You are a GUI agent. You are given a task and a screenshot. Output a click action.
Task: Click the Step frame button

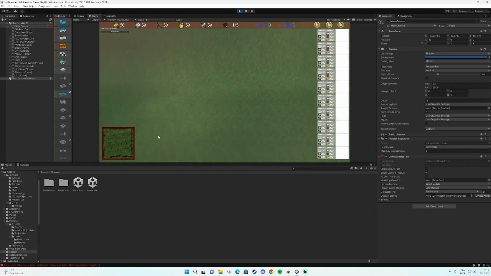(x=252, y=11)
